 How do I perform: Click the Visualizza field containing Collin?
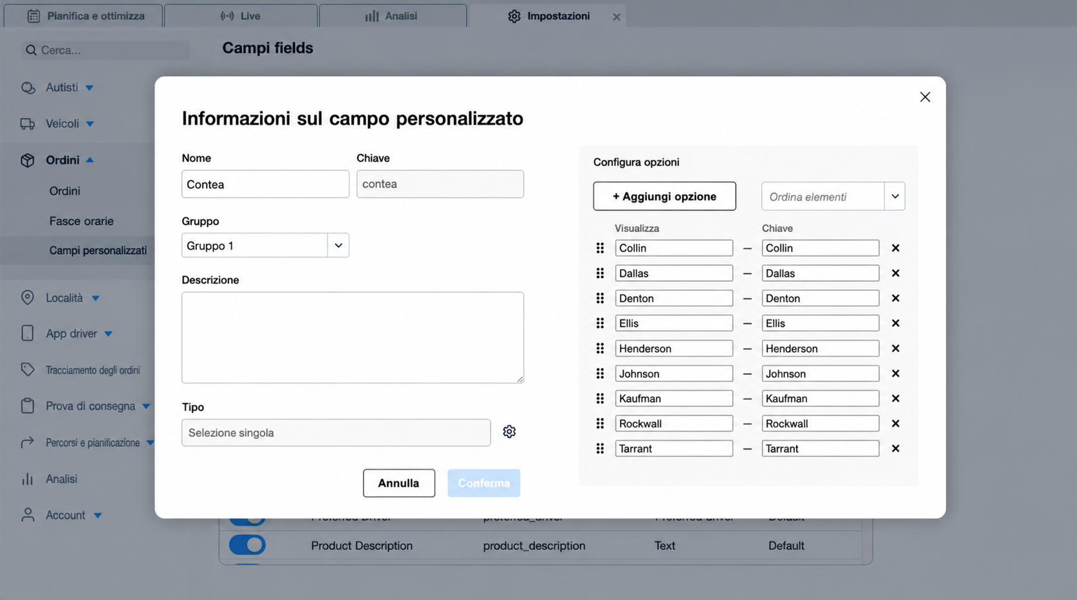click(673, 248)
